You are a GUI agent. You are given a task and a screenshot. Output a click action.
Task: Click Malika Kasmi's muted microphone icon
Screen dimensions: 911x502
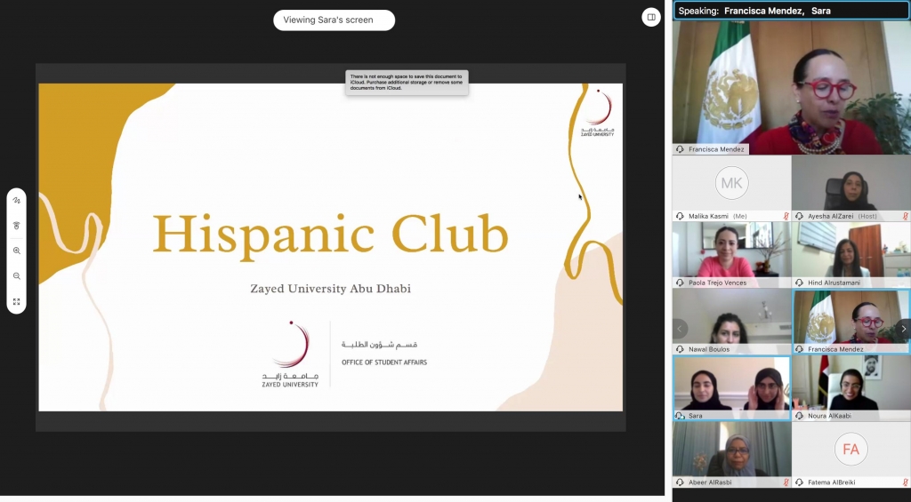click(x=785, y=216)
